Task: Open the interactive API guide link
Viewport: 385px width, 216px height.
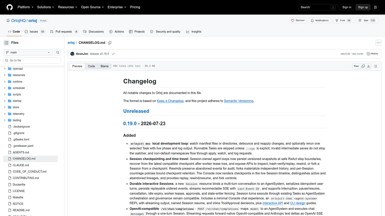Action: point(273,203)
